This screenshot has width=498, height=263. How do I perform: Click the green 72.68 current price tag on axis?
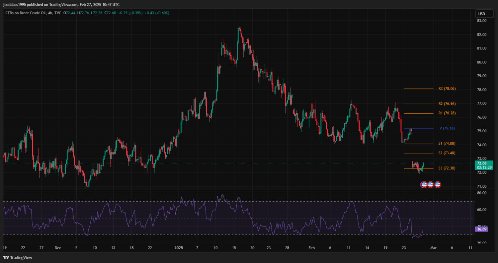(481, 163)
